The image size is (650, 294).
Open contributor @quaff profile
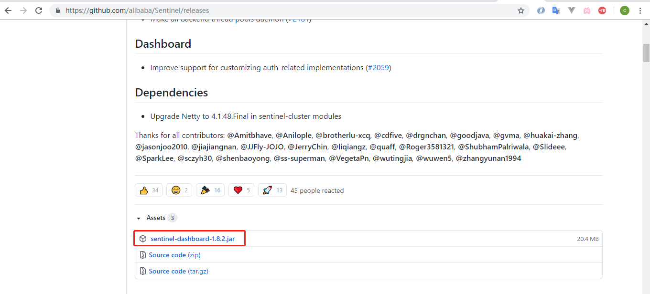pyautogui.click(x=382, y=147)
